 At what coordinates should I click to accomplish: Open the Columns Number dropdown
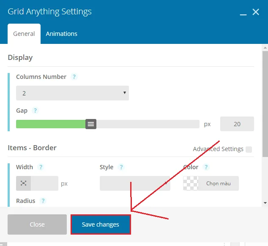72,93
